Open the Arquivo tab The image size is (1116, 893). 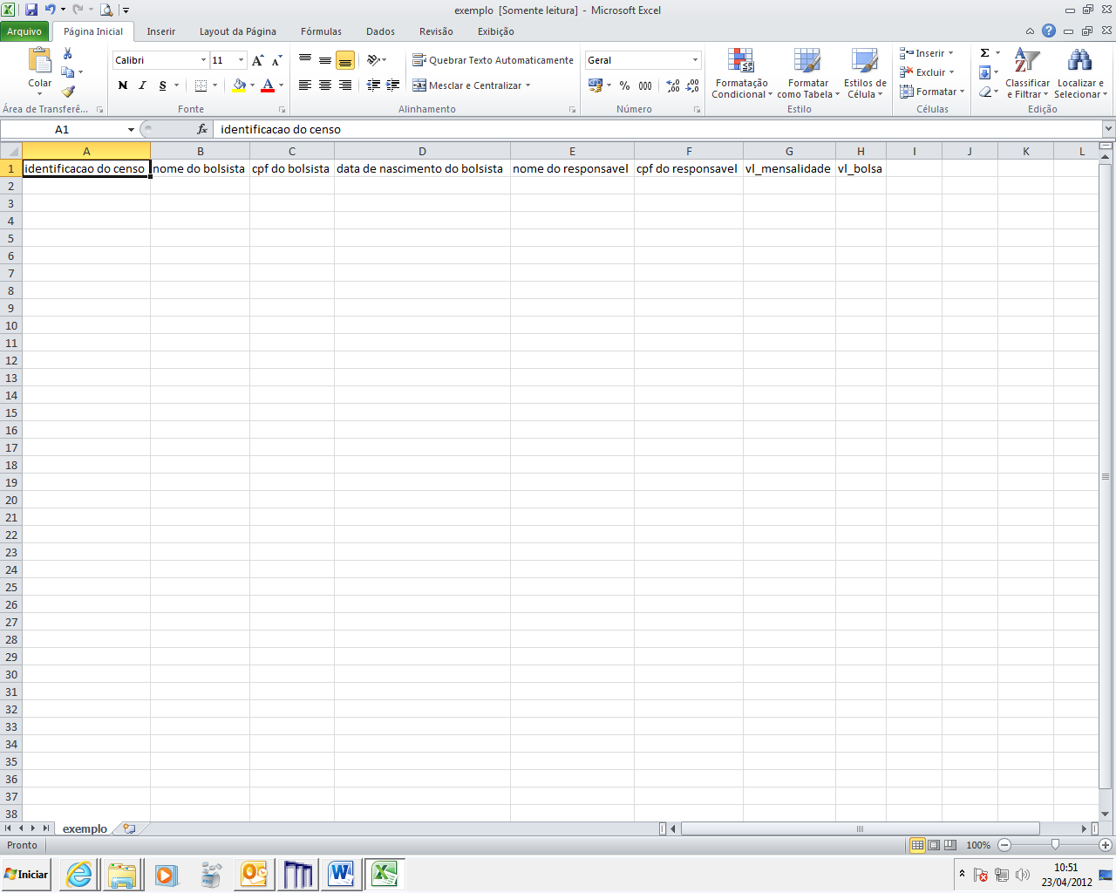pos(24,31)
